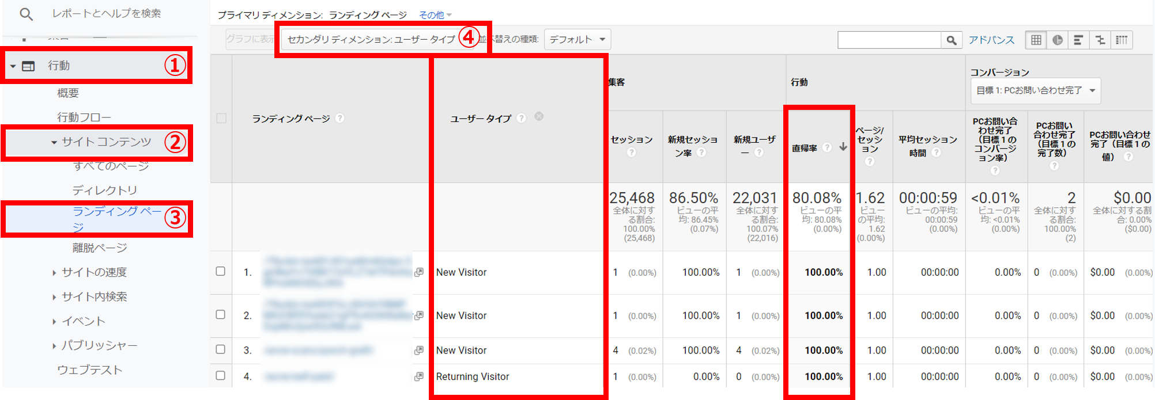
Task: Open help icon for 新規セッション率 column
Action: click(701, 153)
